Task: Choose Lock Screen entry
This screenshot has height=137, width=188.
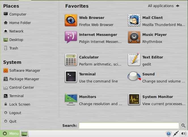Action: (17, 104)
